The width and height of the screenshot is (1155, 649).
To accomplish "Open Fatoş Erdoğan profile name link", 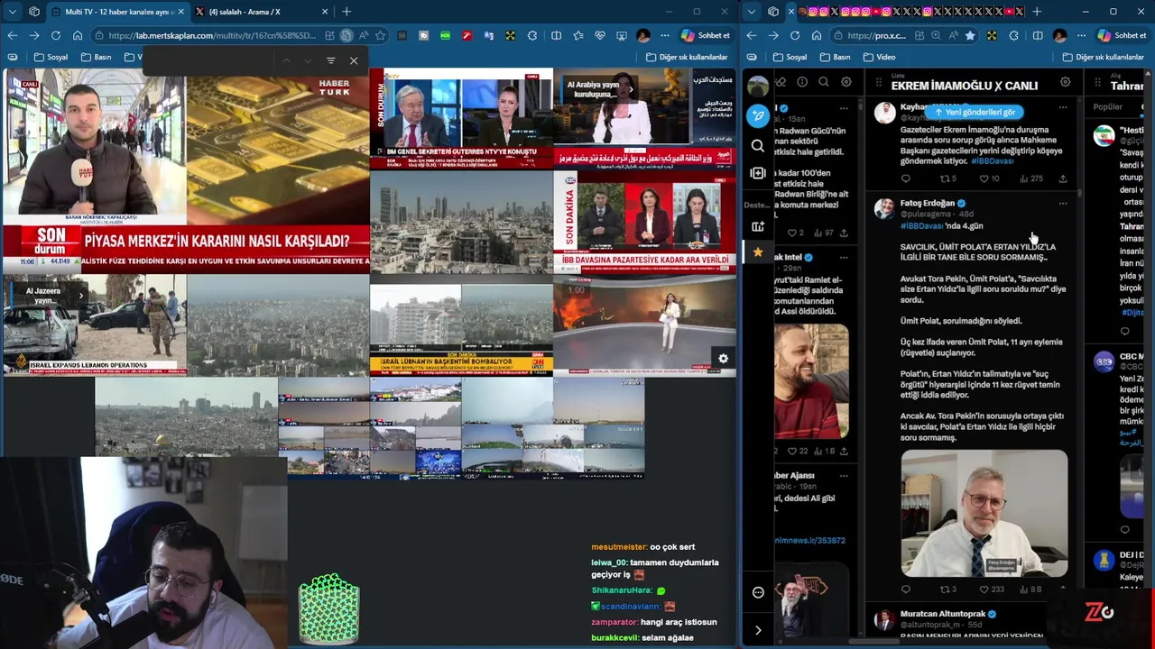I will (927, 203).
